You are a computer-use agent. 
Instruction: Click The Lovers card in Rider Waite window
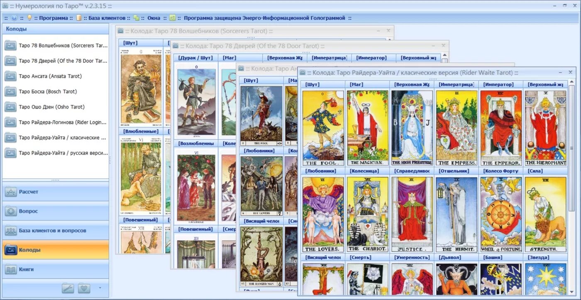click(323, 215)
